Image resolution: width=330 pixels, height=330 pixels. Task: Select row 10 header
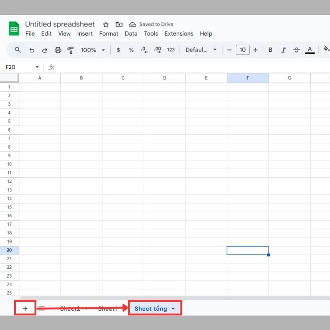[9, 165]
